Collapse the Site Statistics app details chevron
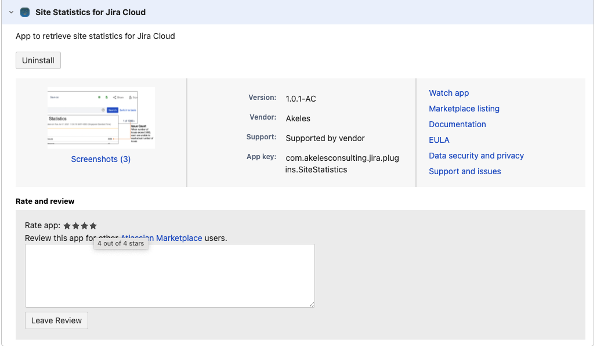 (x=11, y=12)
